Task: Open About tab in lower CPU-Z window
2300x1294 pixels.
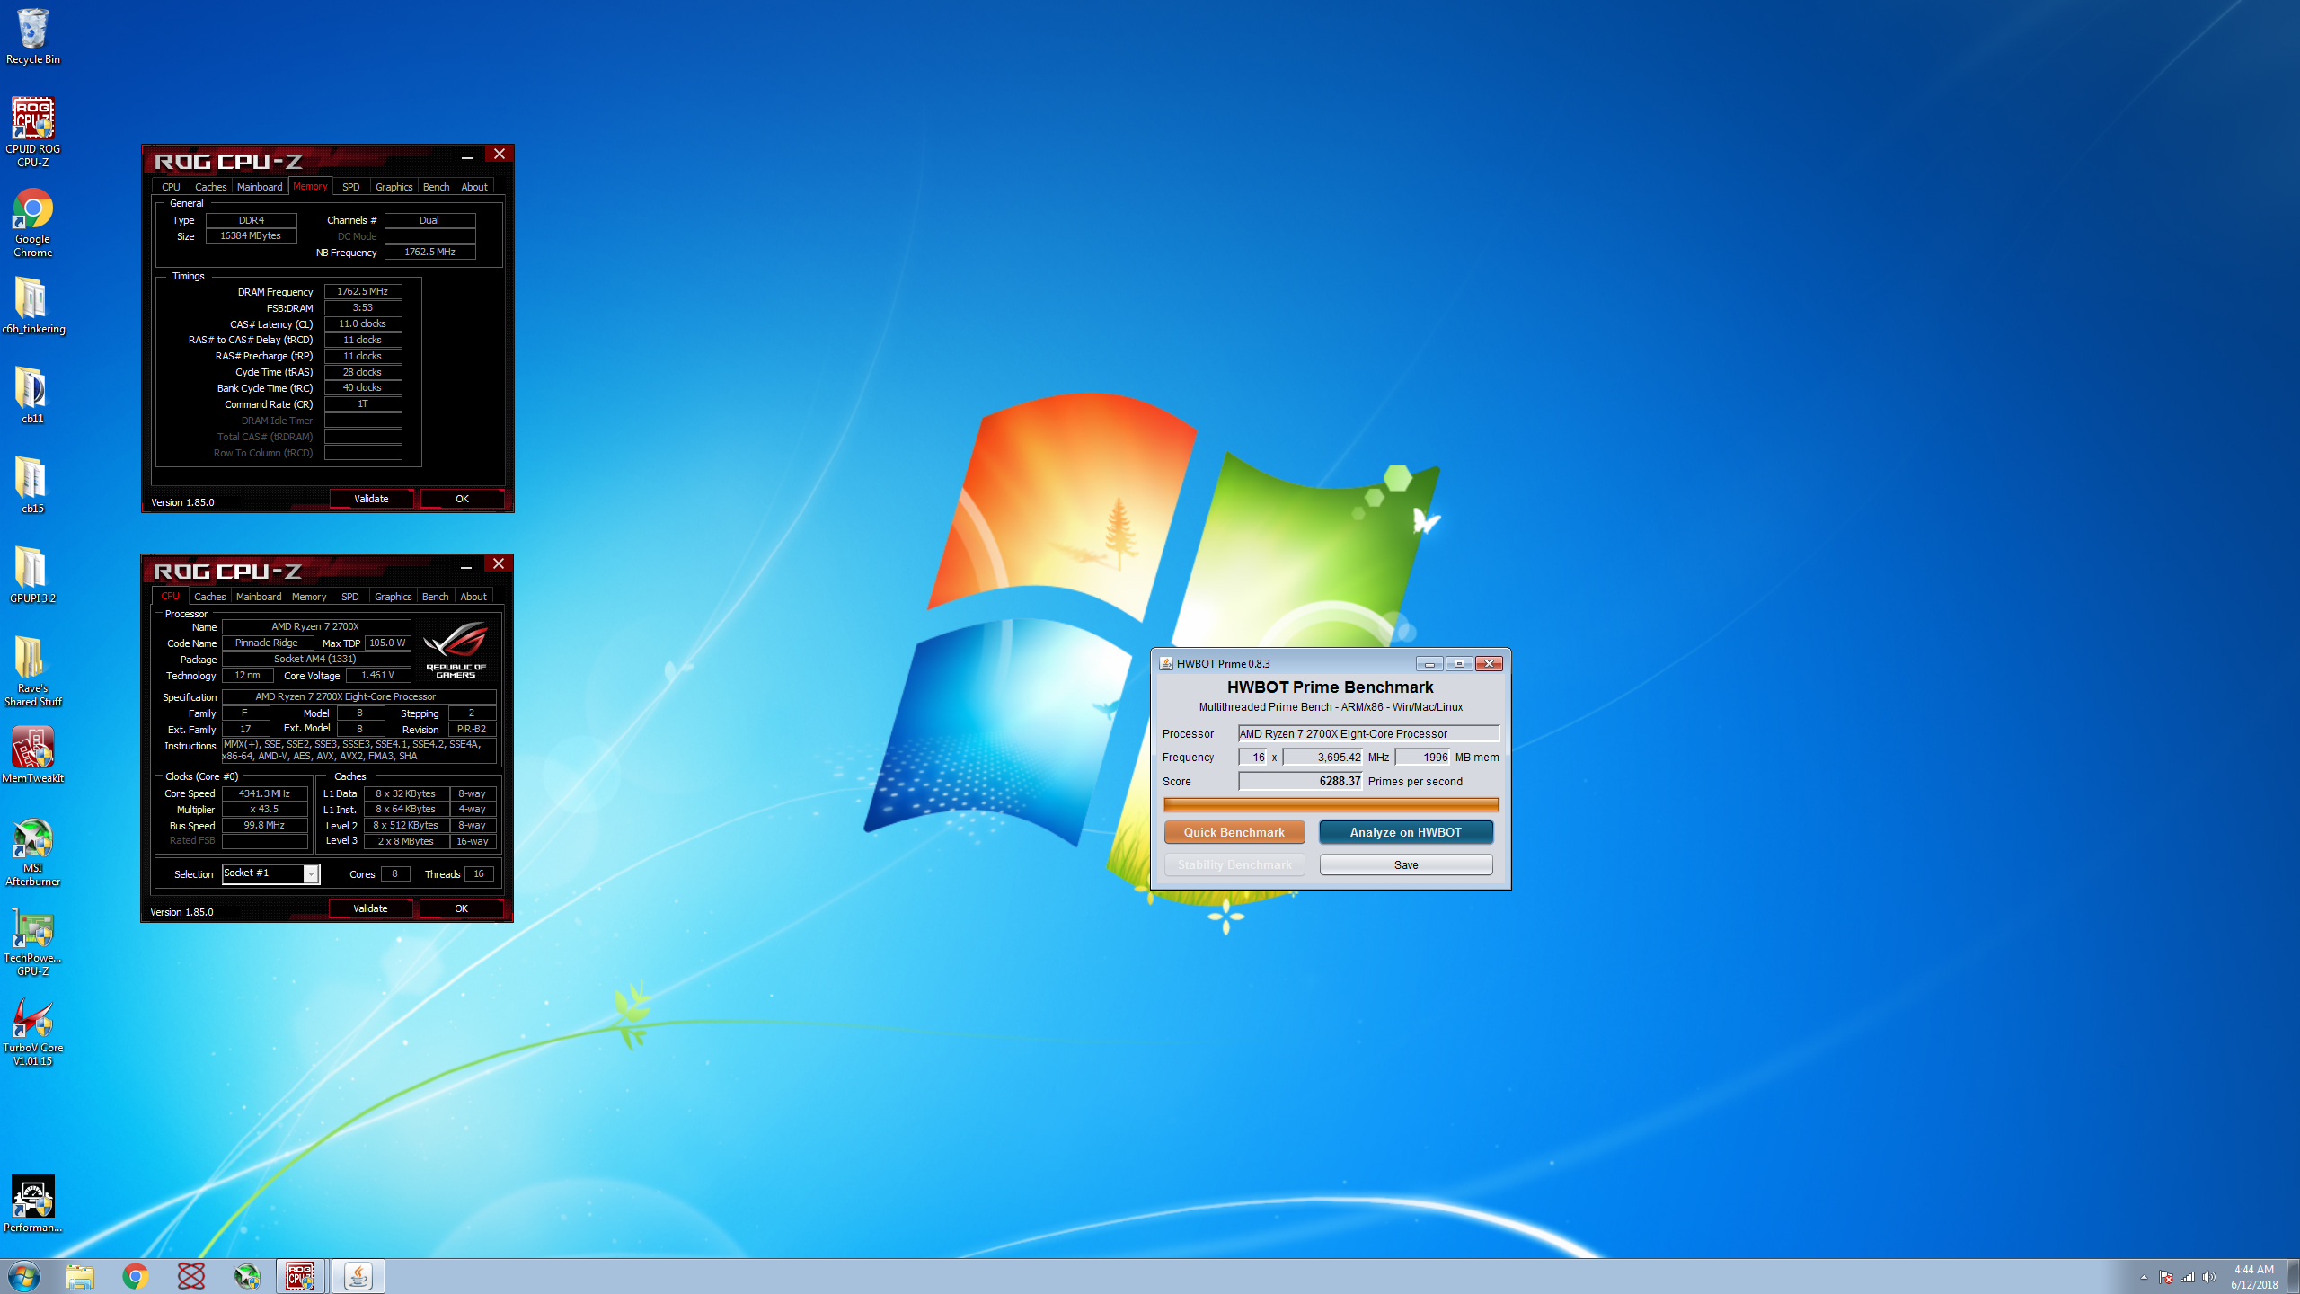Action: tap(474, 597)
